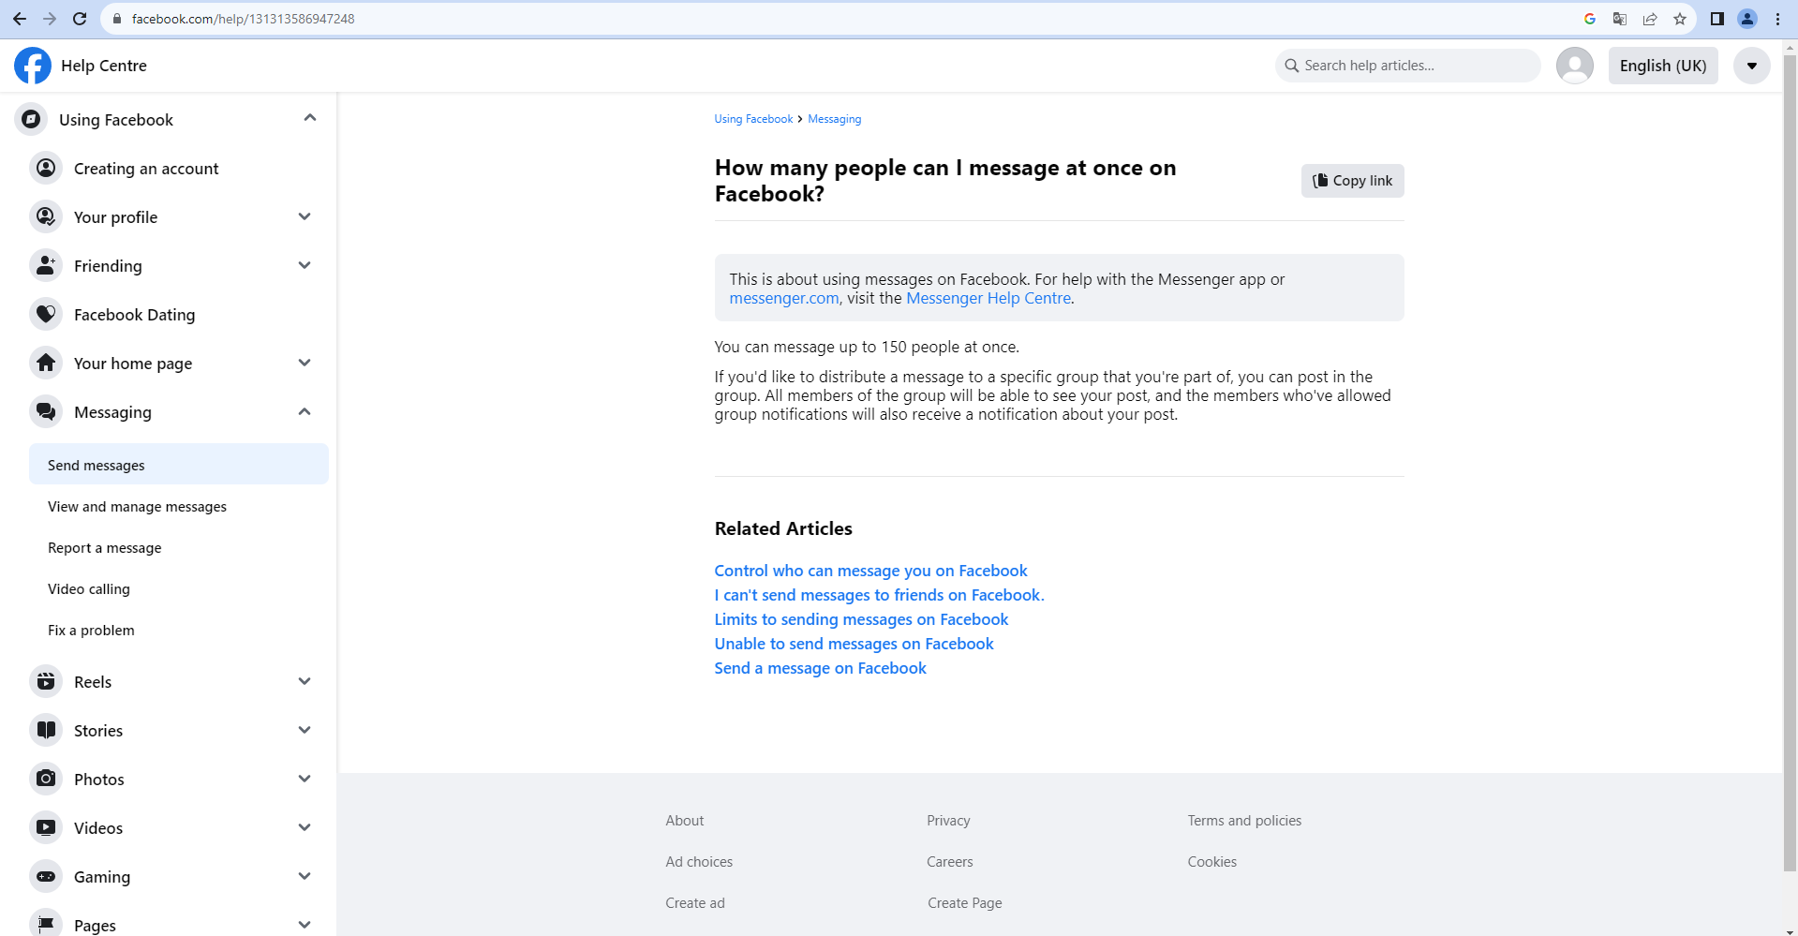This screenshot has width=1798, height=936.
Task: Open the Privacy footer link
Action: pyautogui.click(x=948, y=821)
